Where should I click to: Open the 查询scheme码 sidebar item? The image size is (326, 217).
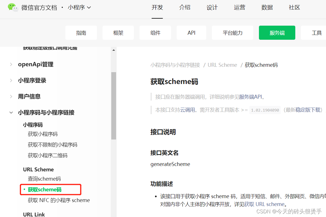44,179
